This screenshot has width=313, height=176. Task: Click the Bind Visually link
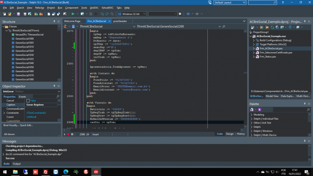[11, 125]
